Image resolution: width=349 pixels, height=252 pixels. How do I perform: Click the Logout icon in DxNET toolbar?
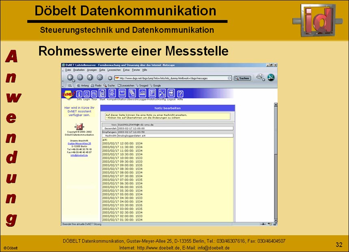(171, 93)
